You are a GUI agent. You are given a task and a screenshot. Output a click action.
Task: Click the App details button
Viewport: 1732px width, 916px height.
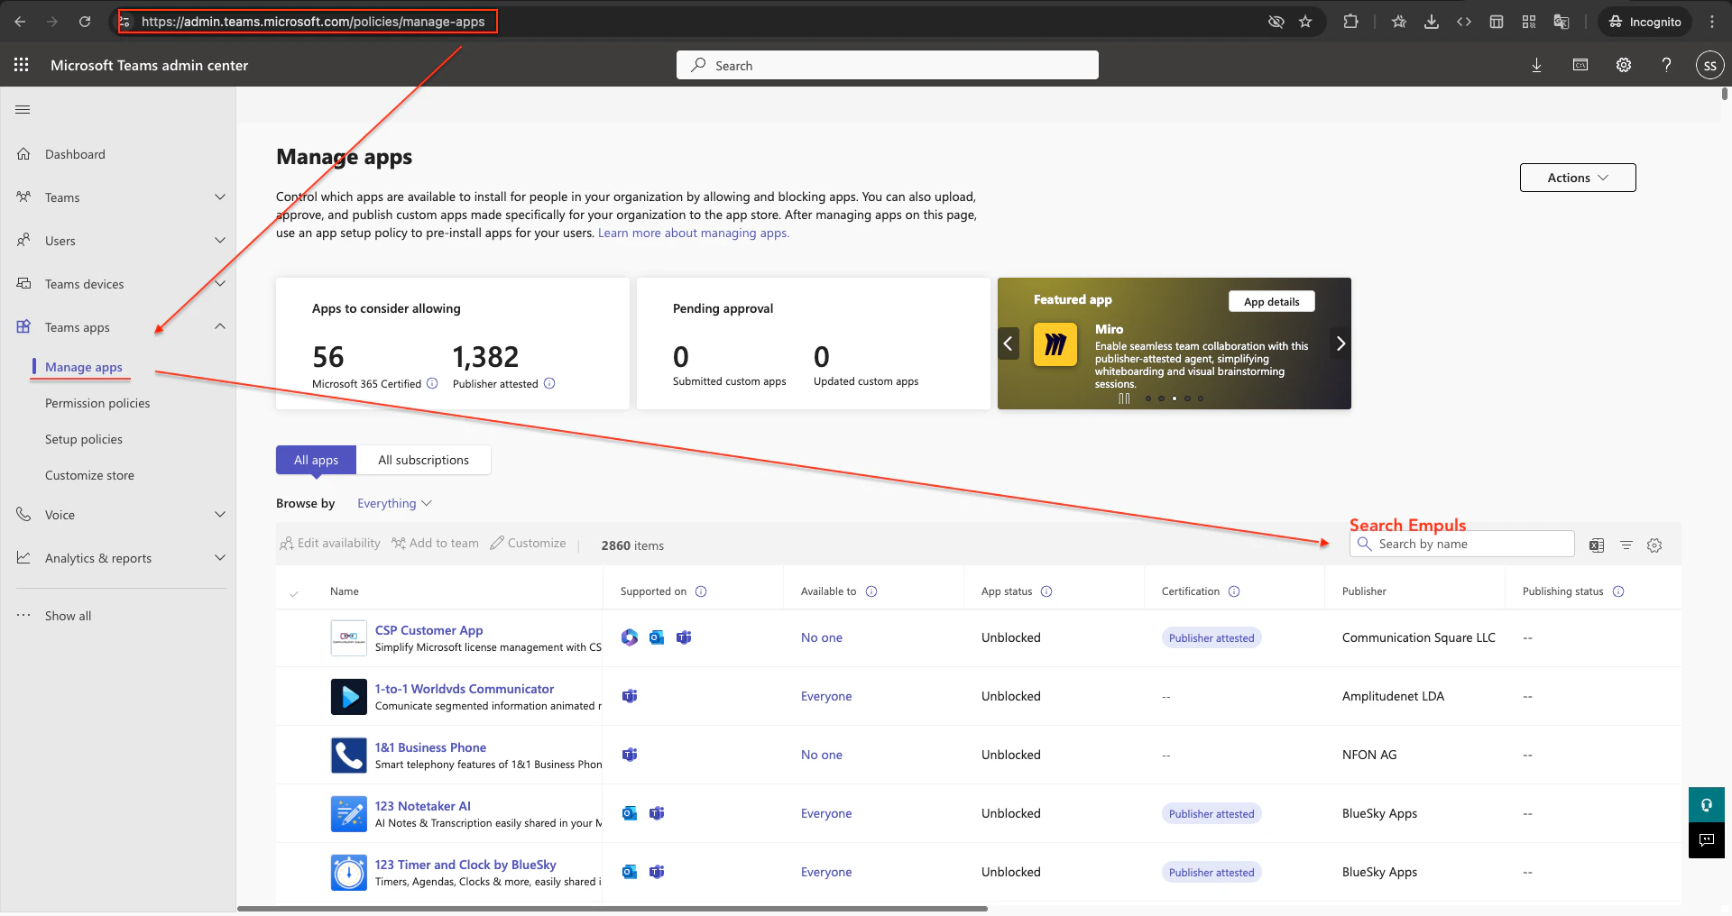tap(1271, 302)
